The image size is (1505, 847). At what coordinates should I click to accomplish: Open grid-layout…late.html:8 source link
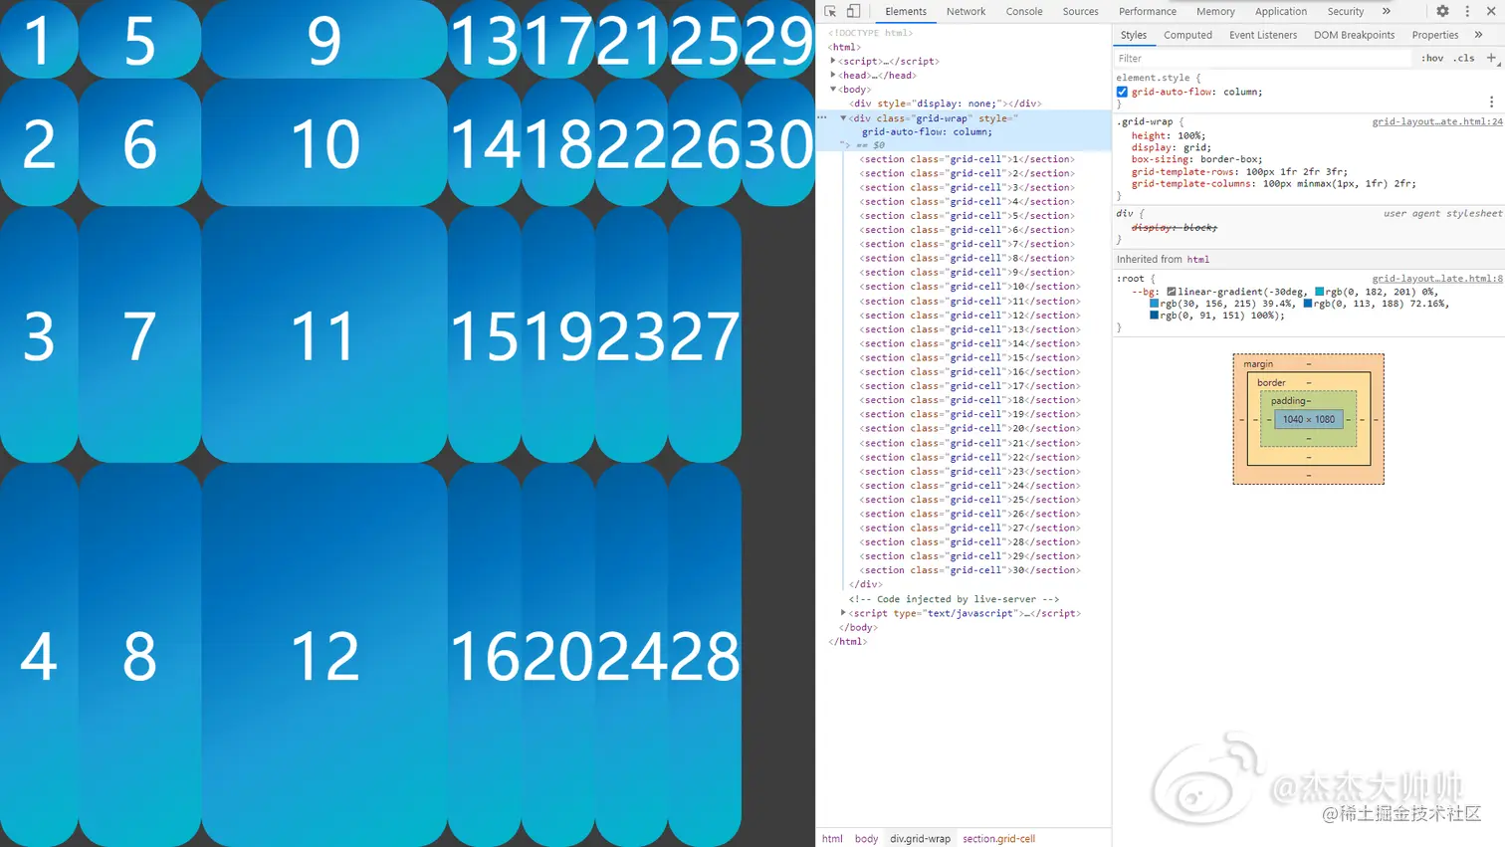[1437, 279]
